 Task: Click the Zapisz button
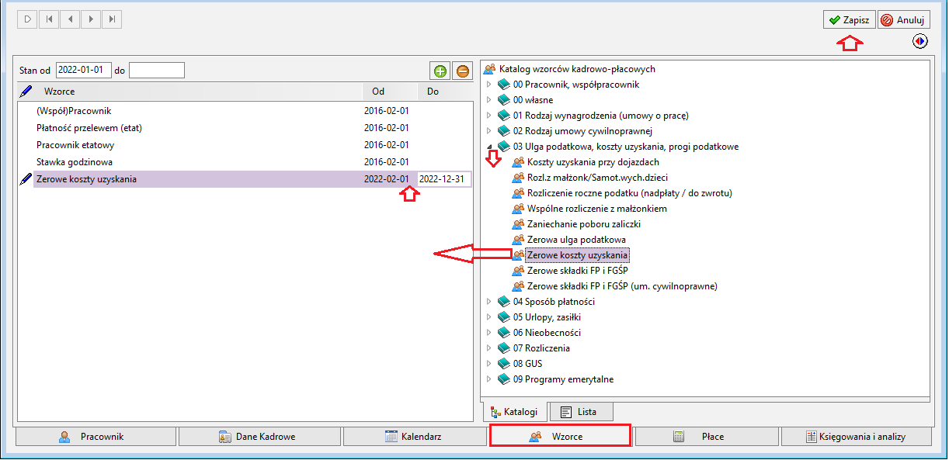[850, 19]
